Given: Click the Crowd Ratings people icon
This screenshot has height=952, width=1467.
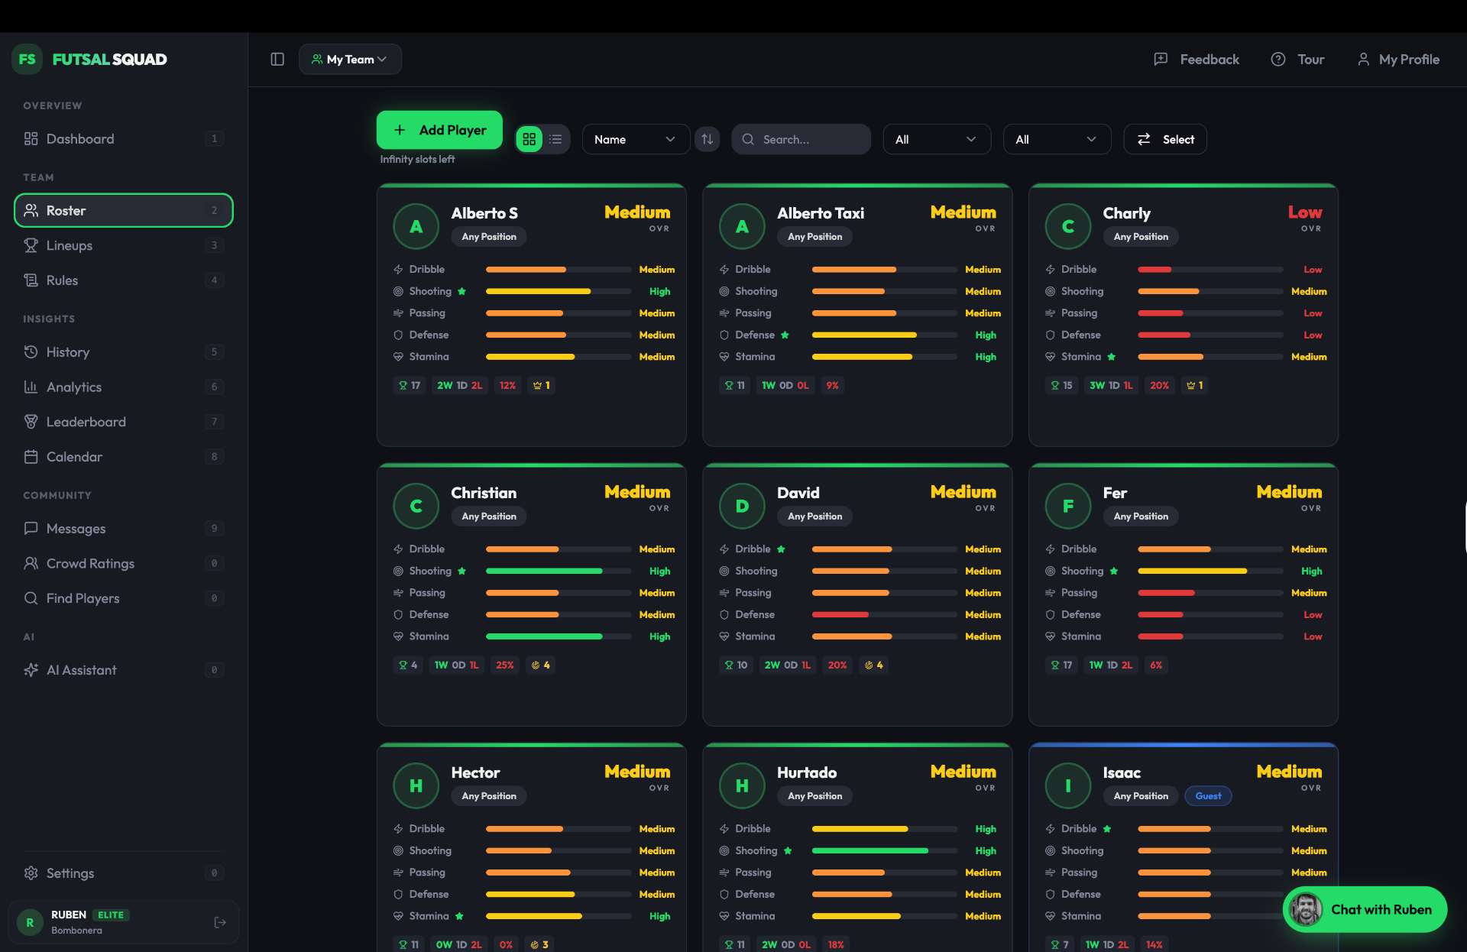Looking at the screenshot, I should point(31,563).
